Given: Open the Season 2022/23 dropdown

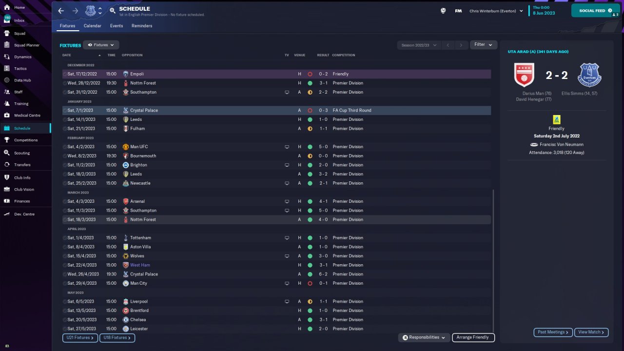Looking at the screenshot, I should 419,45.
